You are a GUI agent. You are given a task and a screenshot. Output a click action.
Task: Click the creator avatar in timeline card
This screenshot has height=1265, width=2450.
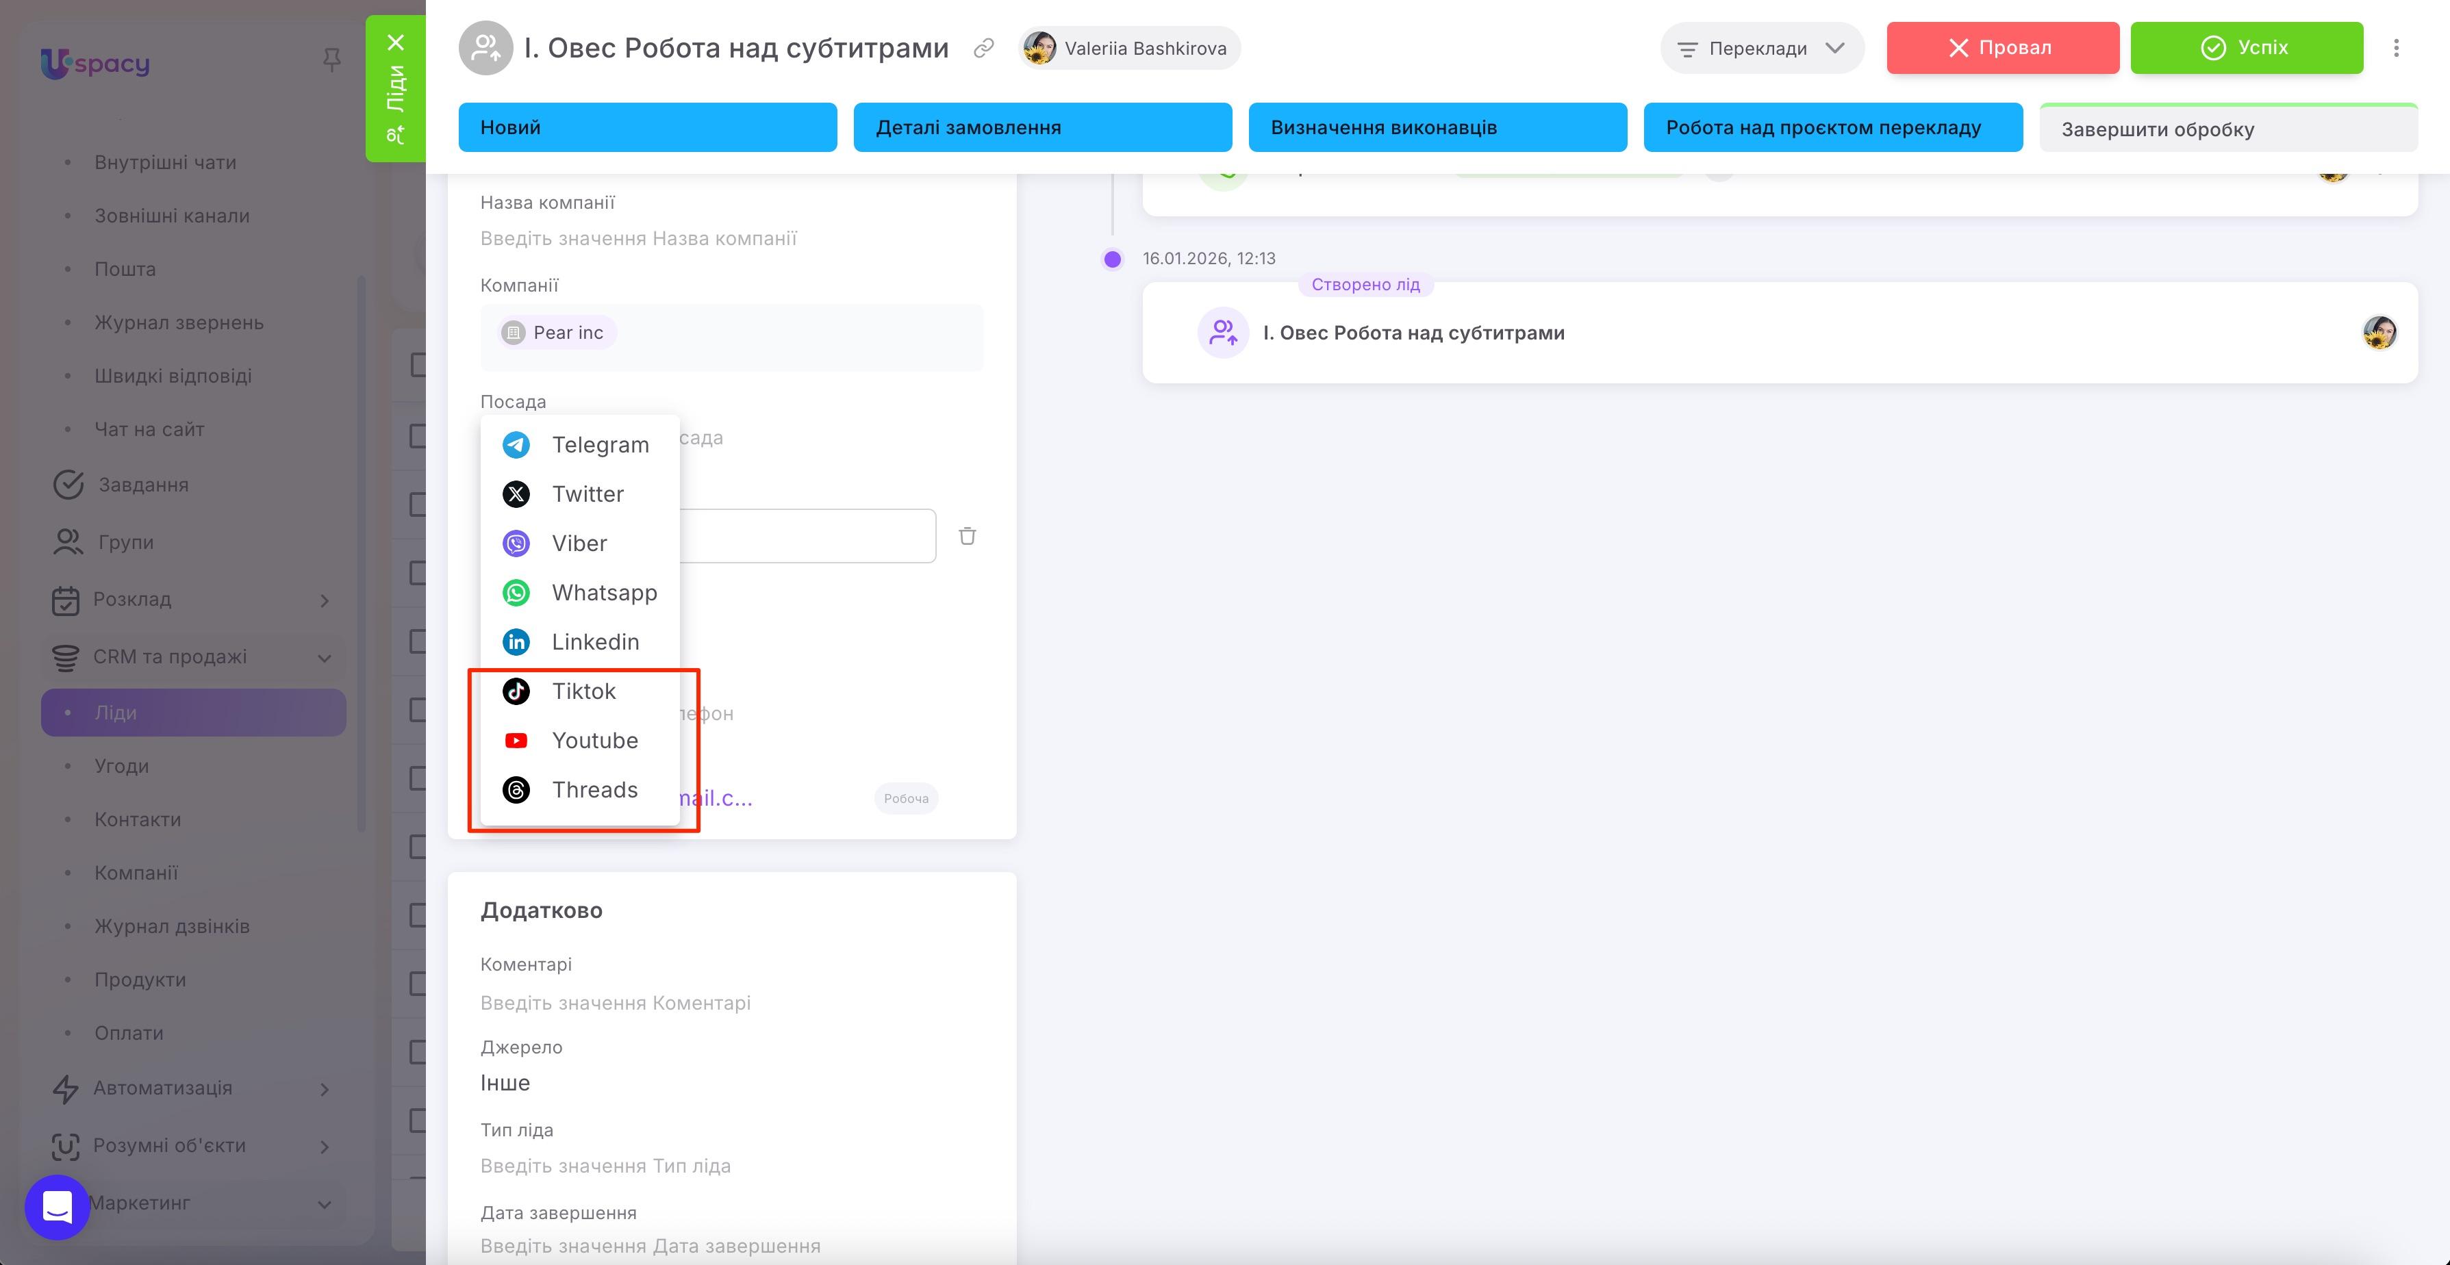[x=2379, y=333]
